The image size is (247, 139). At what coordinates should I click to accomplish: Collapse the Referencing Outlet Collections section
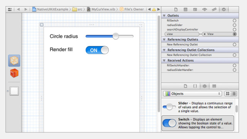164,50
